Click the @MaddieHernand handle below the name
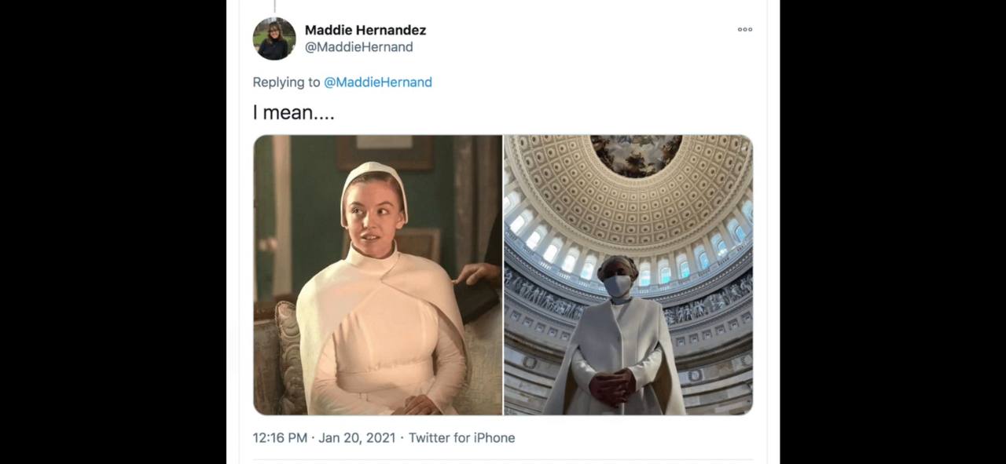The width and height of the screenshot is (1006, 464). pyautogui.click(x=358, y=47)
